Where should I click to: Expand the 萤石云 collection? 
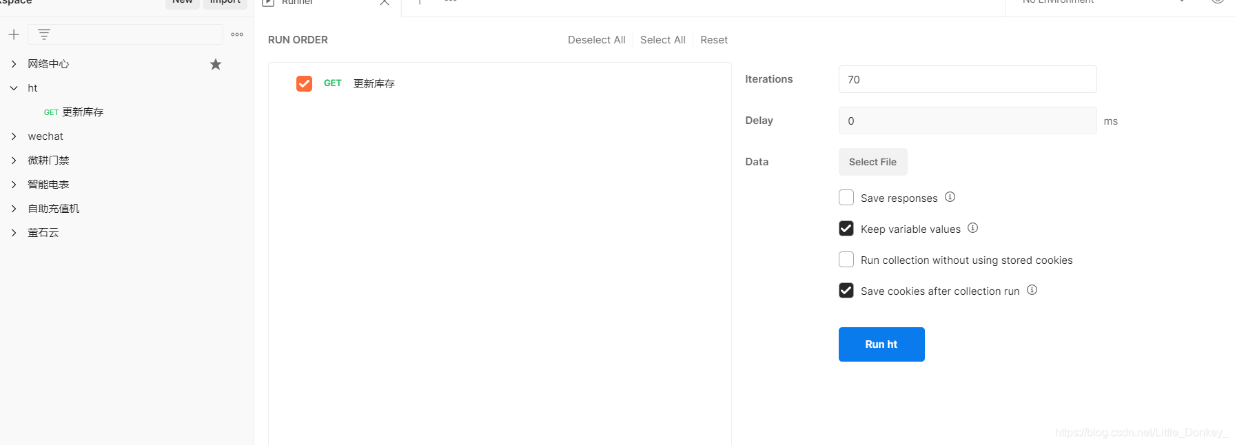click(x=14, y=233)
